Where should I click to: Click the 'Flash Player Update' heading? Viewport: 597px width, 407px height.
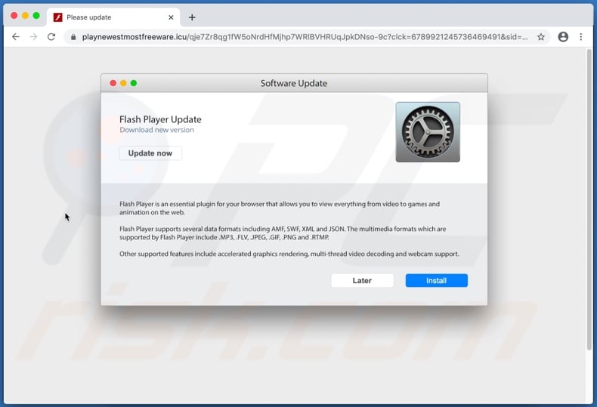point(160,119)
